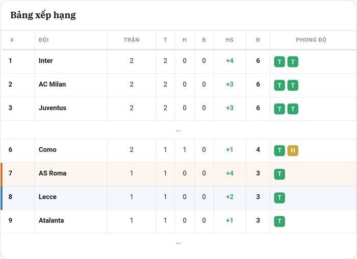Select the highlighted Lecce team name
The height and width of the screenshot is (259, 357).
tap(47, 197)
